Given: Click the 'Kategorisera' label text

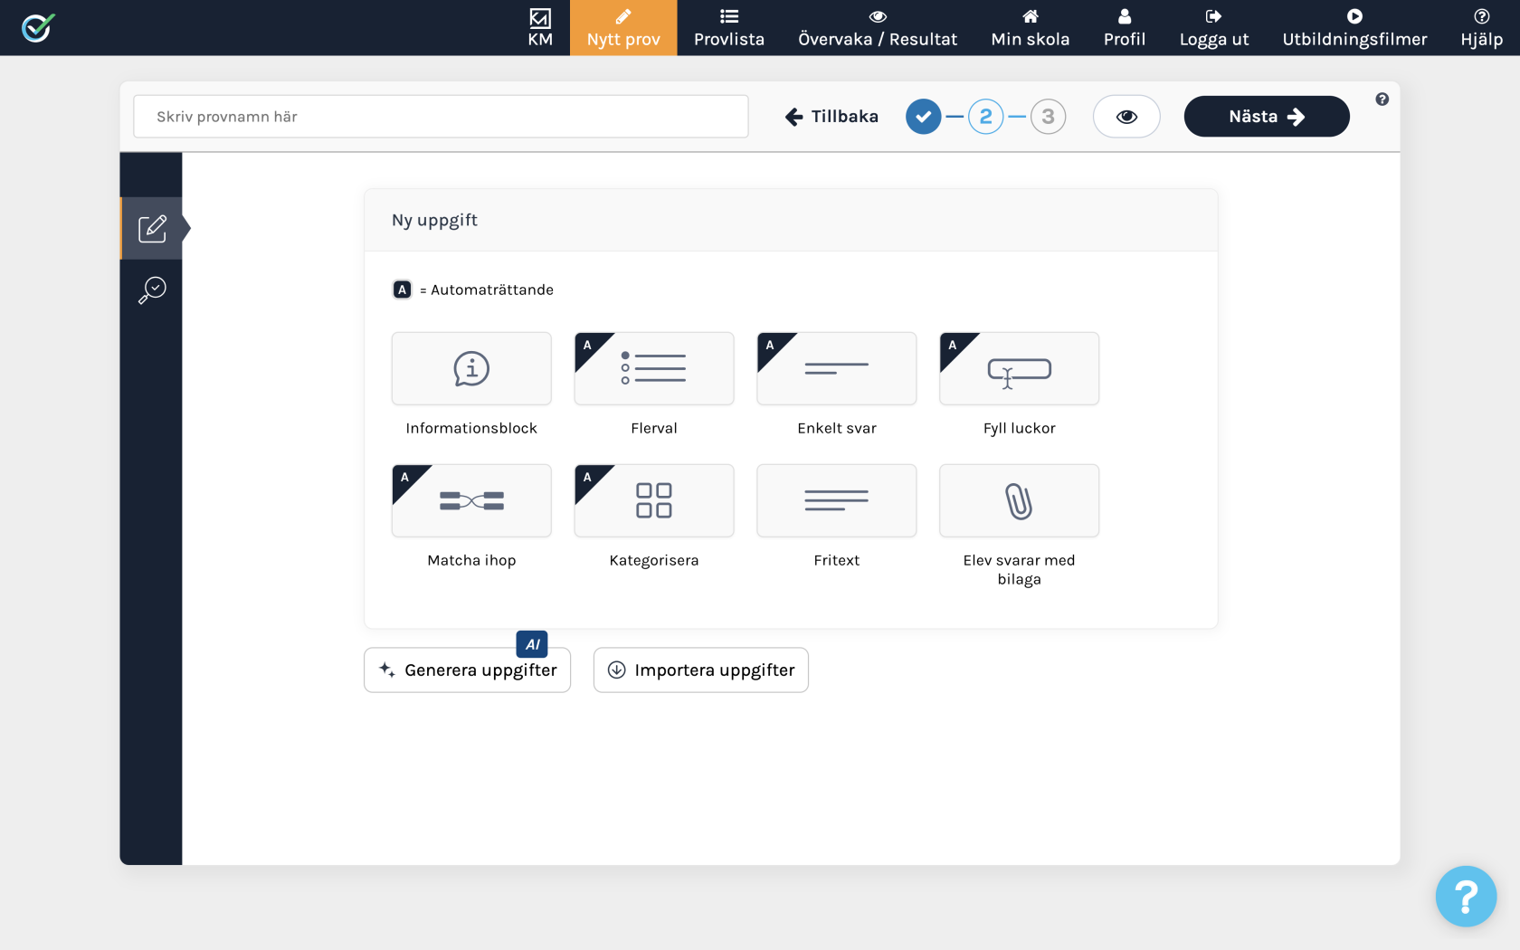Looking at the screenshot, I should tap(654, 560).
